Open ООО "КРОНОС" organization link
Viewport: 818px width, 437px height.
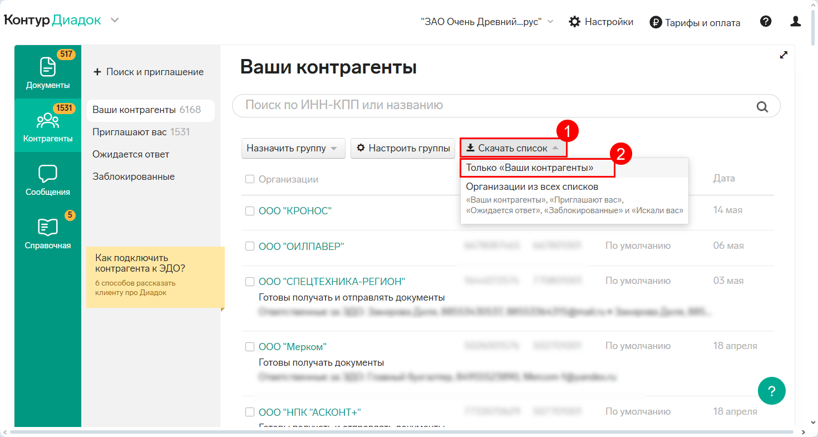point(295,211)
